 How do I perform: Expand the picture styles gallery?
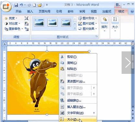coord(75,28)
